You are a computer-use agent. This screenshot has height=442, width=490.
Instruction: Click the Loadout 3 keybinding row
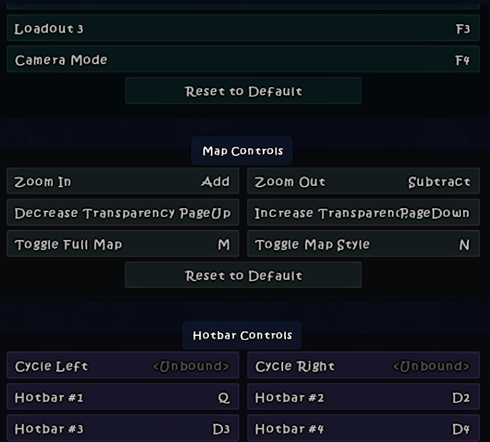pos(242,29)
